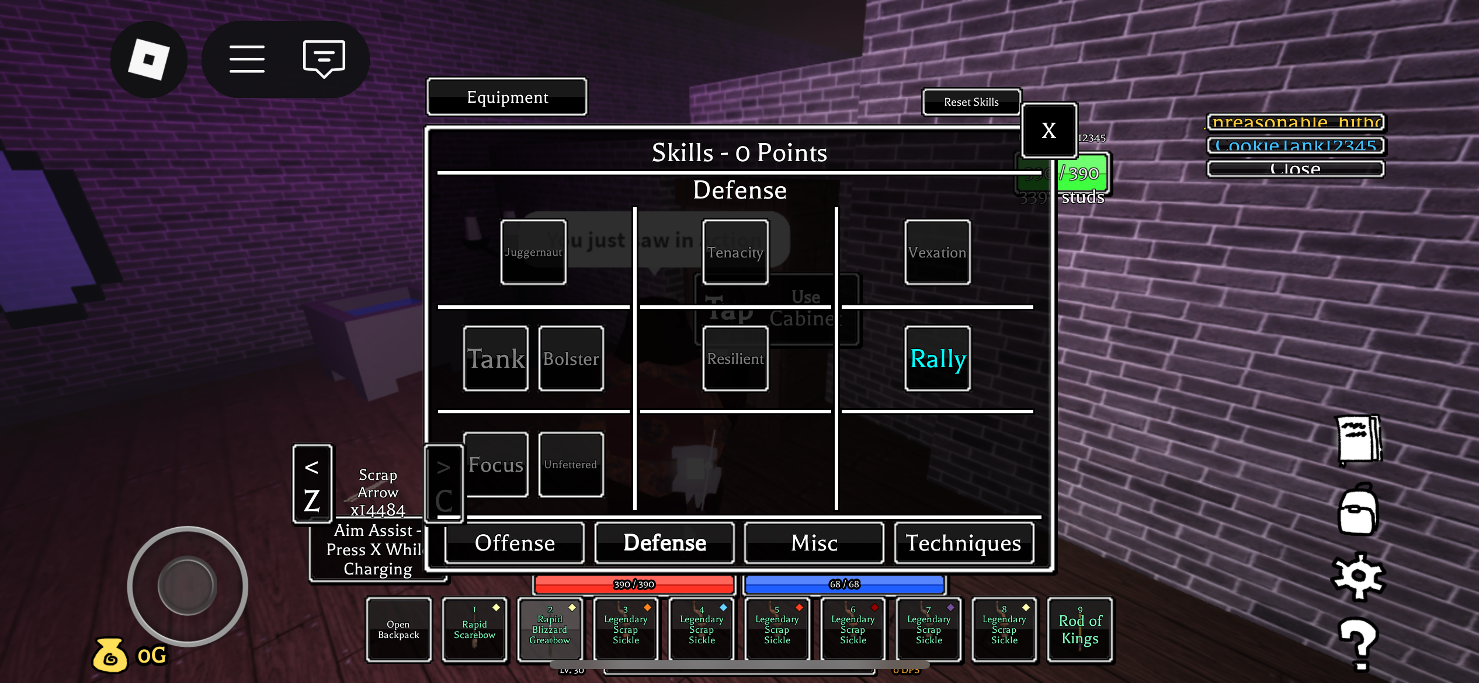Select the Bolster skill

pos(571,358)
